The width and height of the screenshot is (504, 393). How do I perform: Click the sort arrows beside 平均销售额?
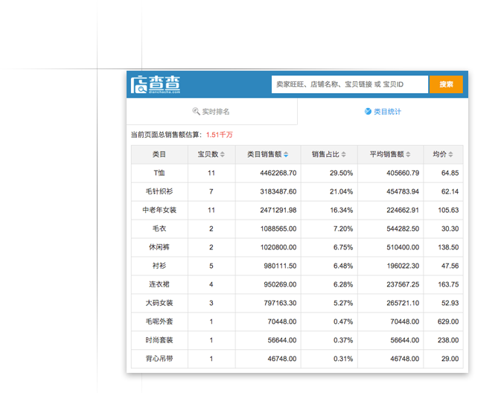[409, 155]
